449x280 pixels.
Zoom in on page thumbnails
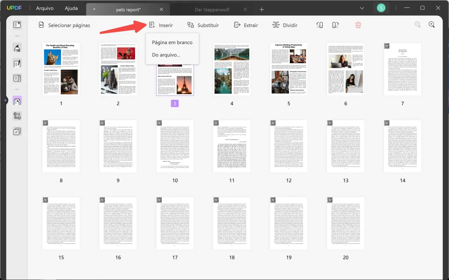pyautogui.click(x=431, y=25)
